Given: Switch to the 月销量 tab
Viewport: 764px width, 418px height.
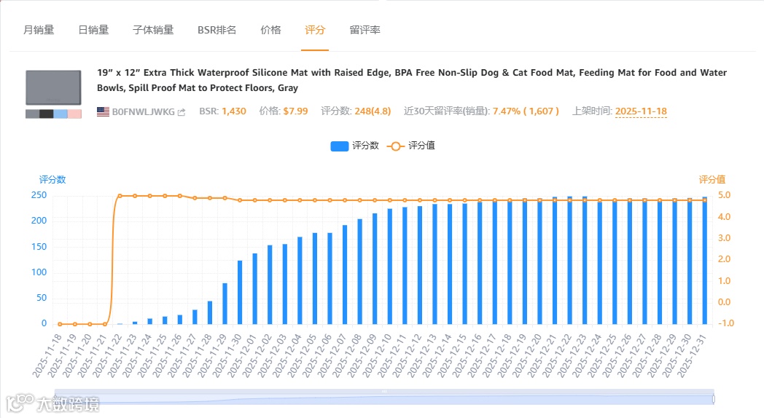Looking at the screenshot, I should tap(39, 30).
